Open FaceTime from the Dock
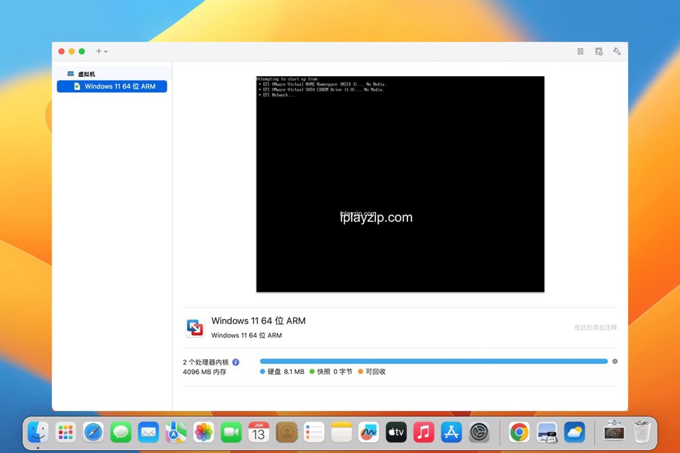The width and height of the screenshot is (680, 453). pyautogui.click(x=231, y=432)
